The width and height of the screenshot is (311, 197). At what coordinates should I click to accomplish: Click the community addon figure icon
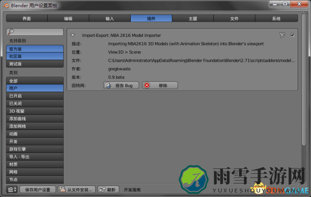[x=282, y=35]
